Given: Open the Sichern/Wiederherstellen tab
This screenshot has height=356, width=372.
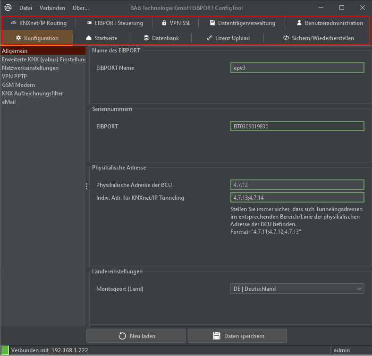Looking at the screenshot, I should click(318, 38).
